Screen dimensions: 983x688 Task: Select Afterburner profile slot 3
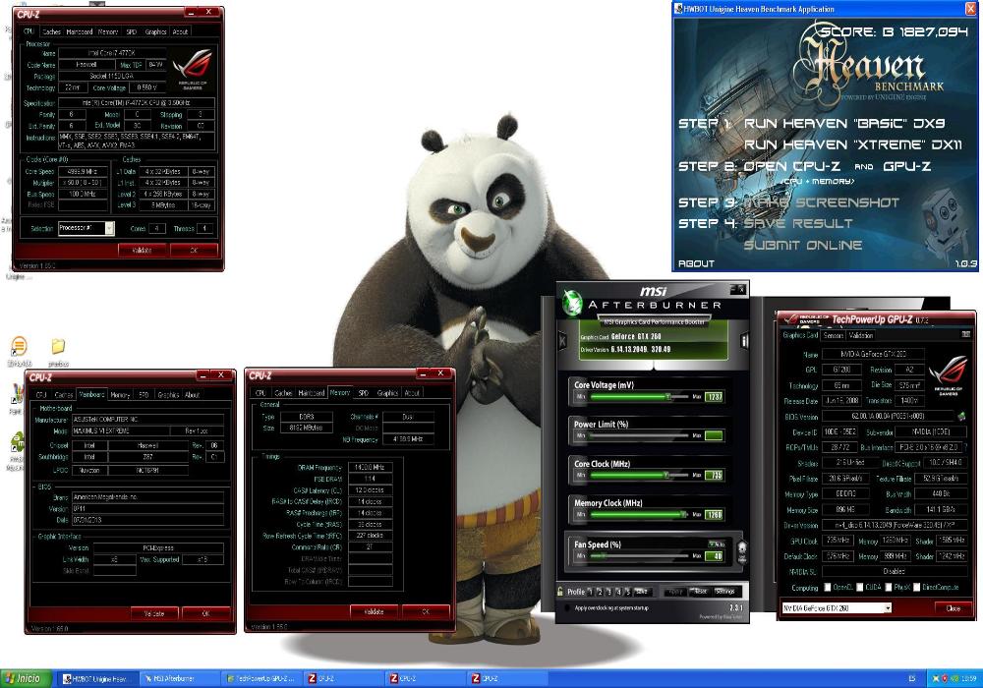pos(608,592)
